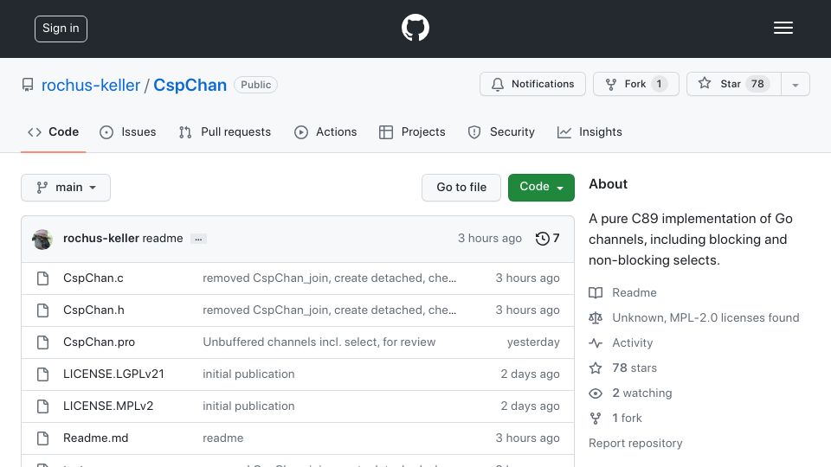
Task: Click the Report repository link
Action: [x=635, y=443]
